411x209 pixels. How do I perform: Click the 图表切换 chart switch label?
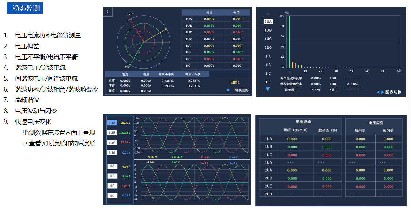coord(393,92)
